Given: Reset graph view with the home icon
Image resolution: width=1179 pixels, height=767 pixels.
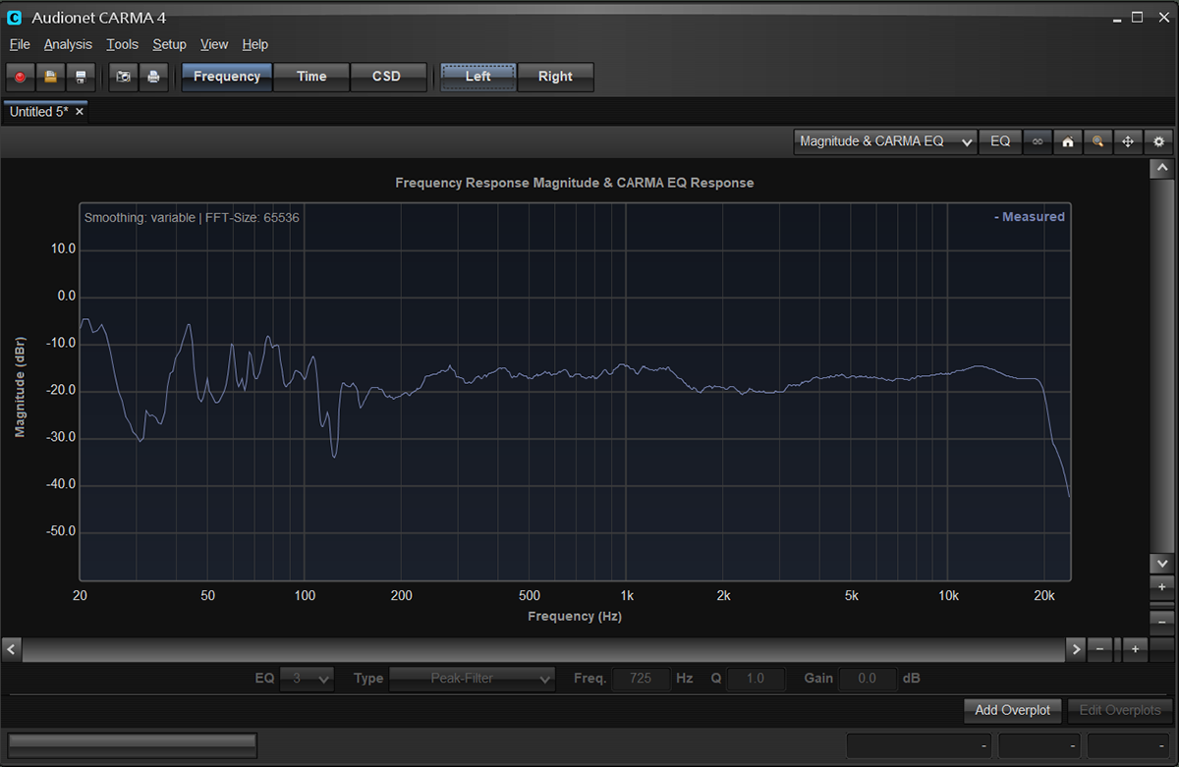Looking at the screenshot, I should click(1067, 141).
